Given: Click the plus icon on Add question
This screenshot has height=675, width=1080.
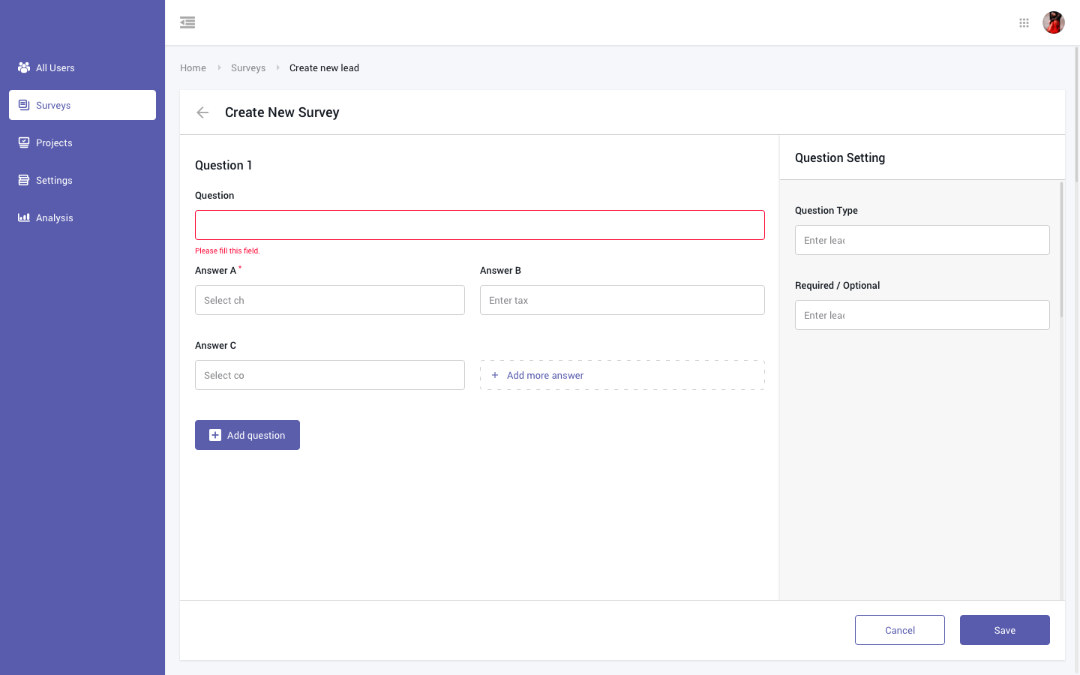Looking at the screenshot, I should 215,435.
